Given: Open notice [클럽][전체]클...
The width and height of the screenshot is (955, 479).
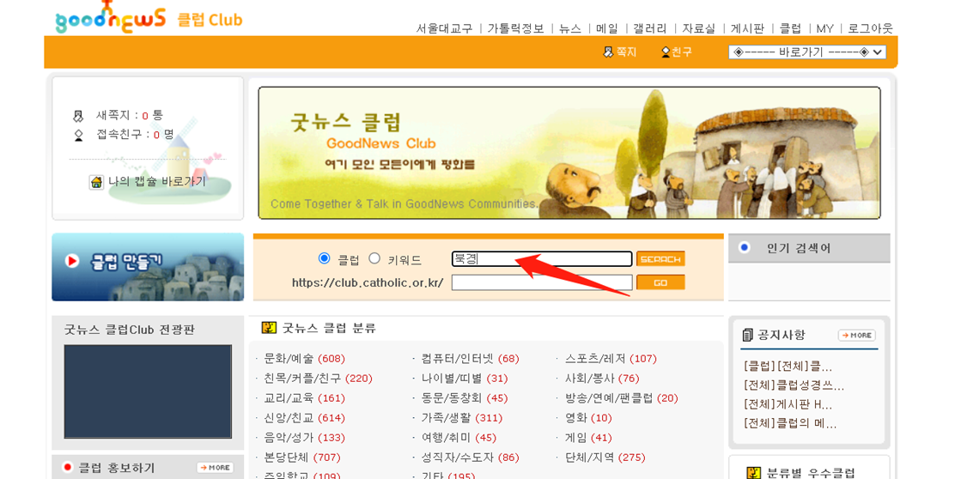Looking at the screenshot, I should (x=788, y=367).
